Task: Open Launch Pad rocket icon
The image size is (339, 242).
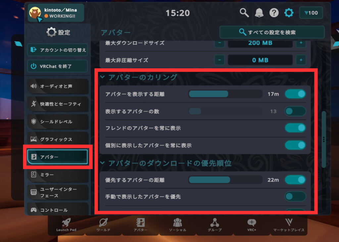Action: pos(66,223)
